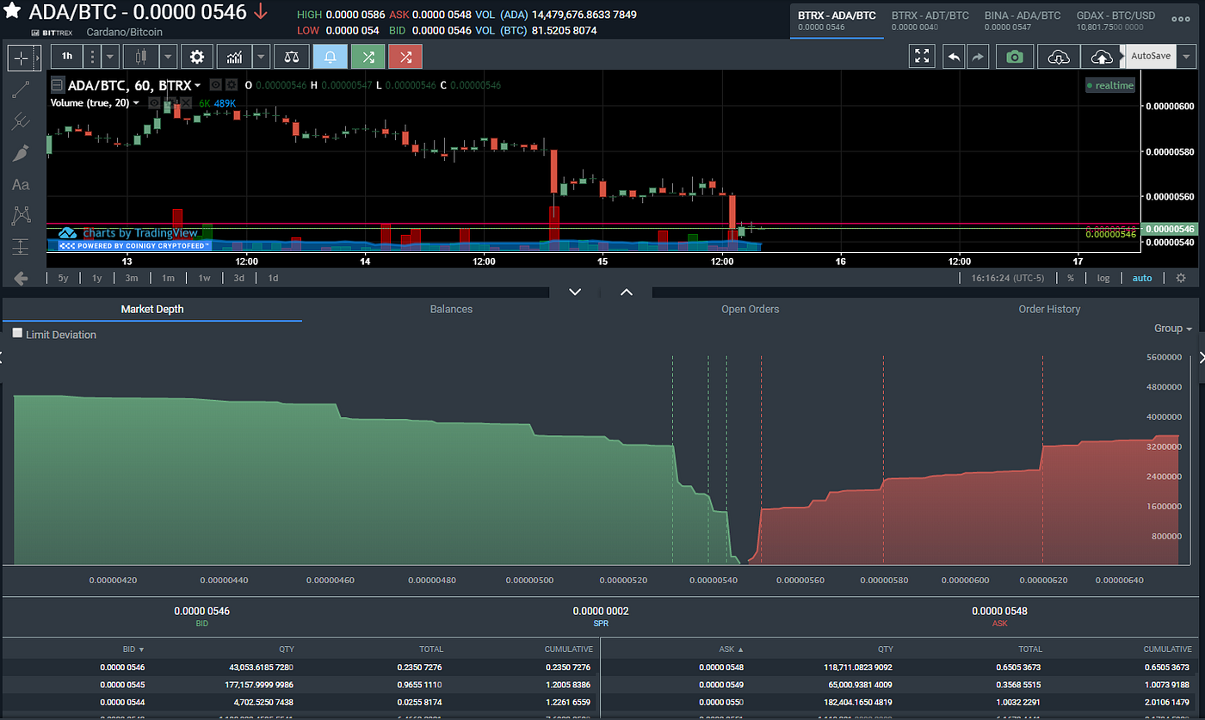1205x720 pixels.
Task: Sort order book by ASK column header
Action: (x=731, y=649)
